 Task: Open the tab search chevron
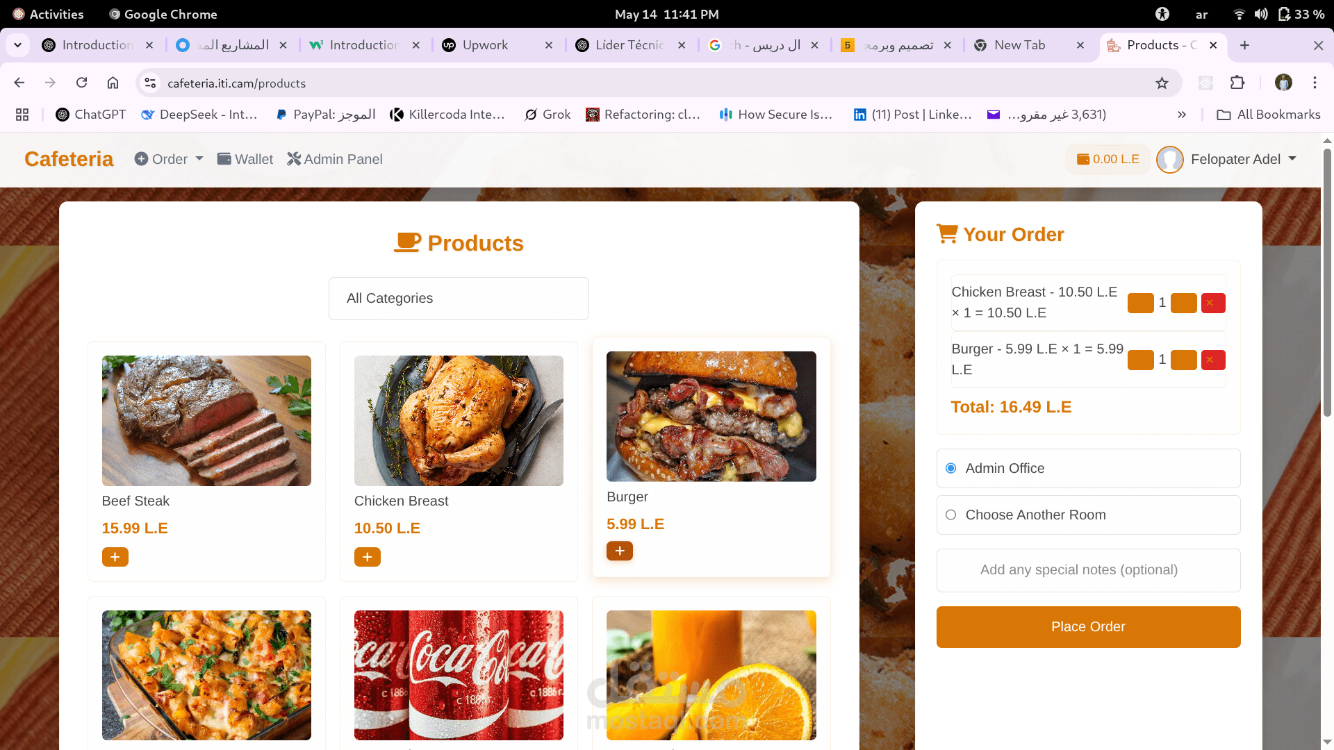point(18,45)
